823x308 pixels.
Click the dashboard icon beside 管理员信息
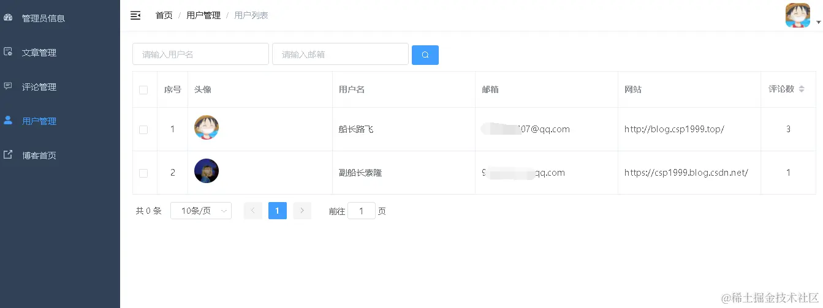tap(8, 18)
